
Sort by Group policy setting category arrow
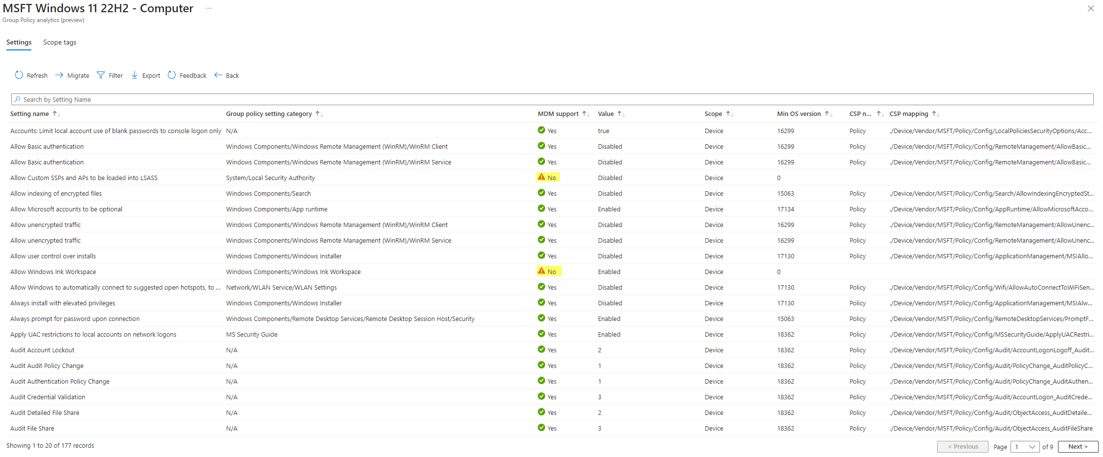319,114
